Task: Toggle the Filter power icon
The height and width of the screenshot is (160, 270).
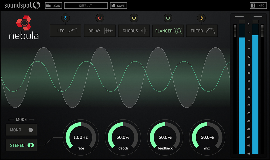Action: 202,18
